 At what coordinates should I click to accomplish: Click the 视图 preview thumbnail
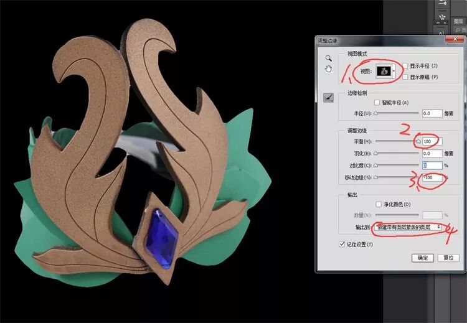pyautogui.click(x=384, y=71)
